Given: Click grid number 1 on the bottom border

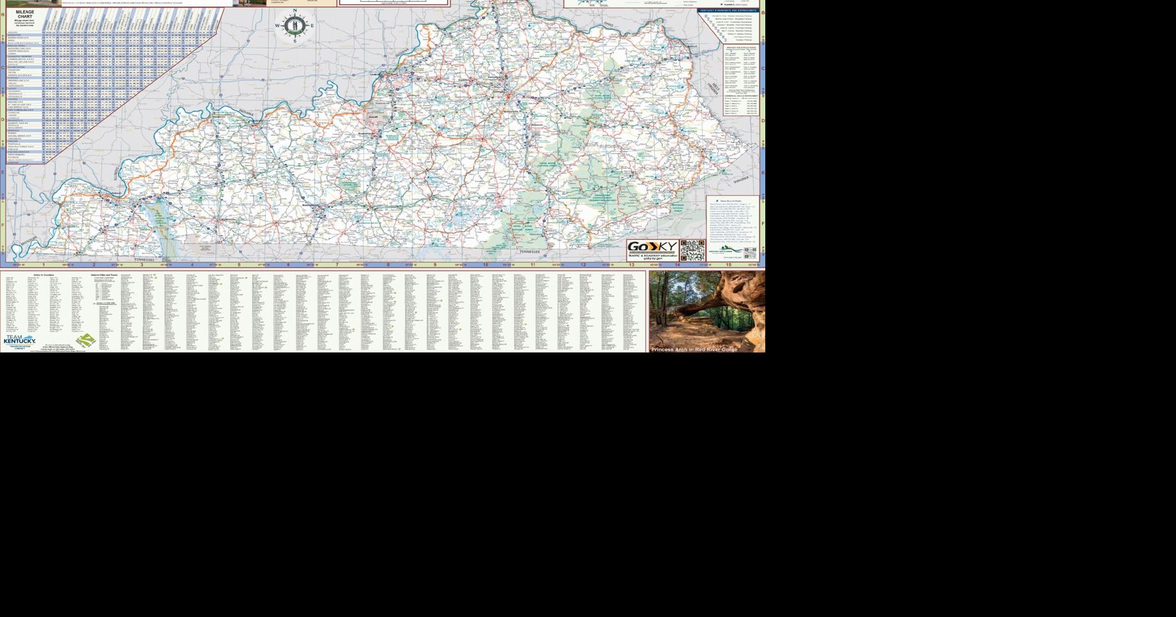Looking at the screenshot, I should click(44, 265).
